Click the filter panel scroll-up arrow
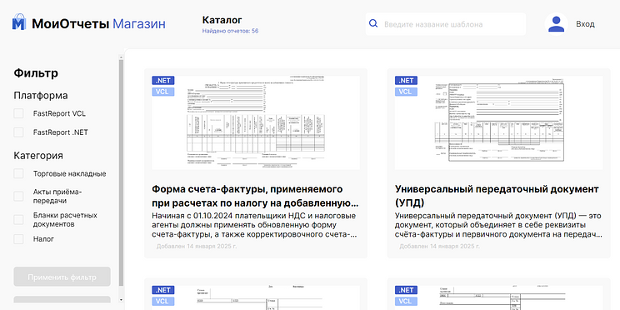 (x=121, y=57)
